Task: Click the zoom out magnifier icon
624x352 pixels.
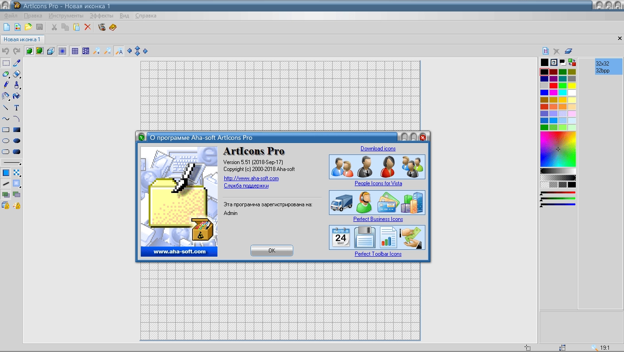Action: [108, 51]
